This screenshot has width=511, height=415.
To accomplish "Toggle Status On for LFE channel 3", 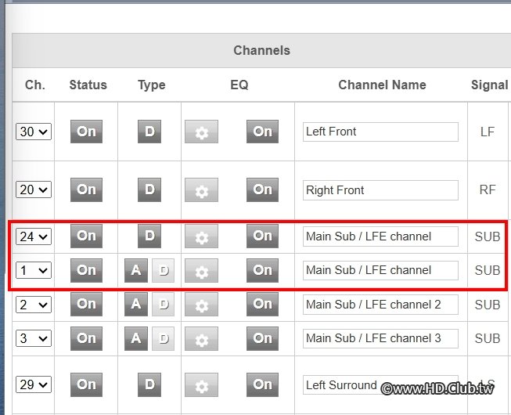I will [86, 339].
